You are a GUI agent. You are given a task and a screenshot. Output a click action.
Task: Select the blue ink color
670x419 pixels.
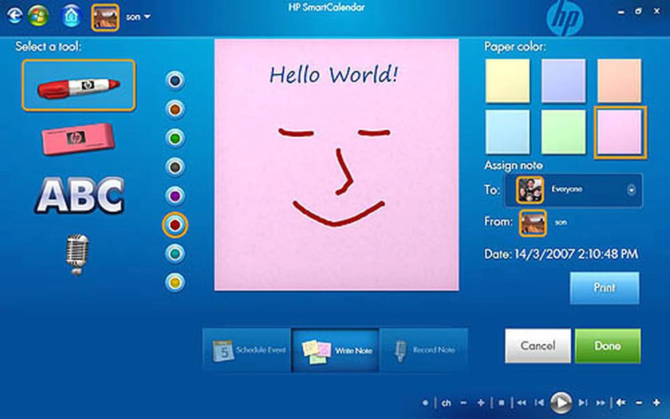tap(175, 81)
